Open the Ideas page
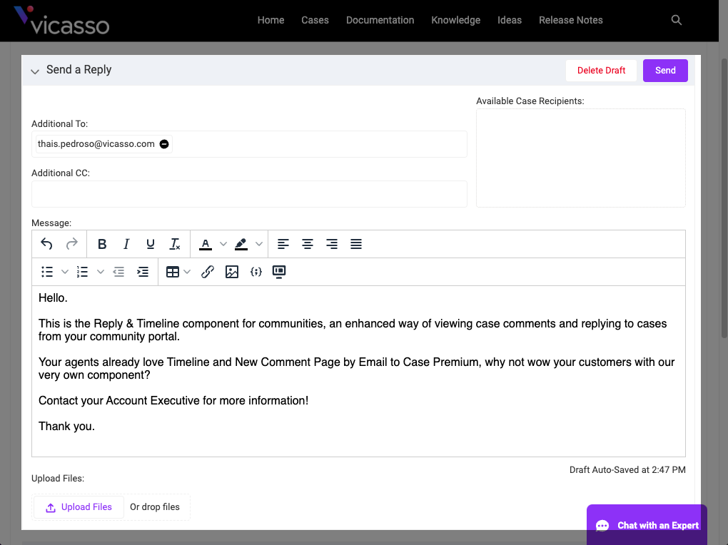The image size is (728, 545). coord(510,20)
